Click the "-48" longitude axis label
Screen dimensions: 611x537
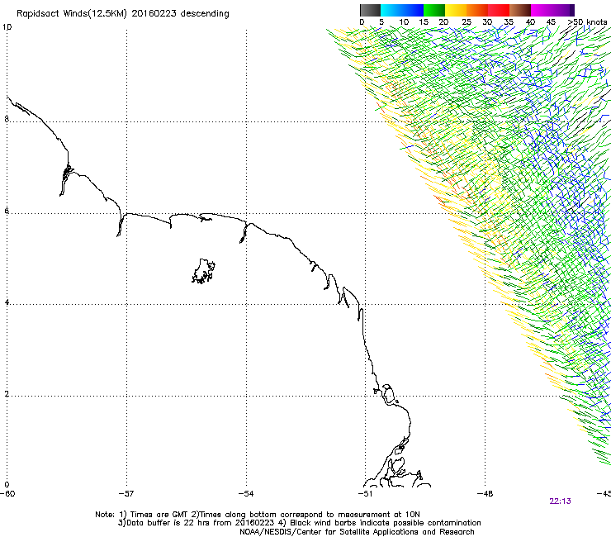[x=485, y=494]
